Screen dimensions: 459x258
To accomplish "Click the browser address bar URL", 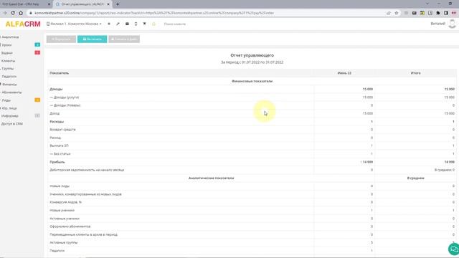I will pos(154,13).
